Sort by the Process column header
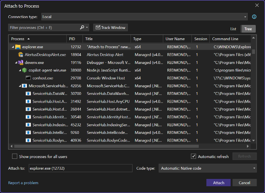Image resolution: width=265 pixels, height=193 pixels. [x=37, y=39]
